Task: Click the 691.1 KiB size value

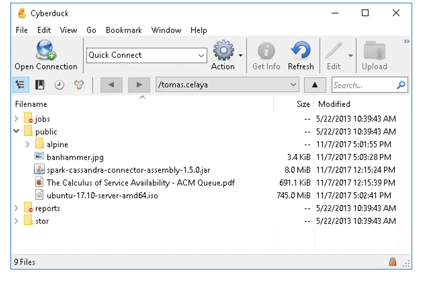Action: pos(295,183)
